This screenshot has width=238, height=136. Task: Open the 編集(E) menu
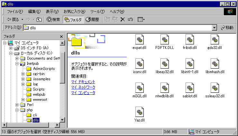pos(34,11)
